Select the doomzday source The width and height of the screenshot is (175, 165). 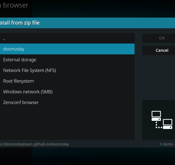(x=67, y=49)
